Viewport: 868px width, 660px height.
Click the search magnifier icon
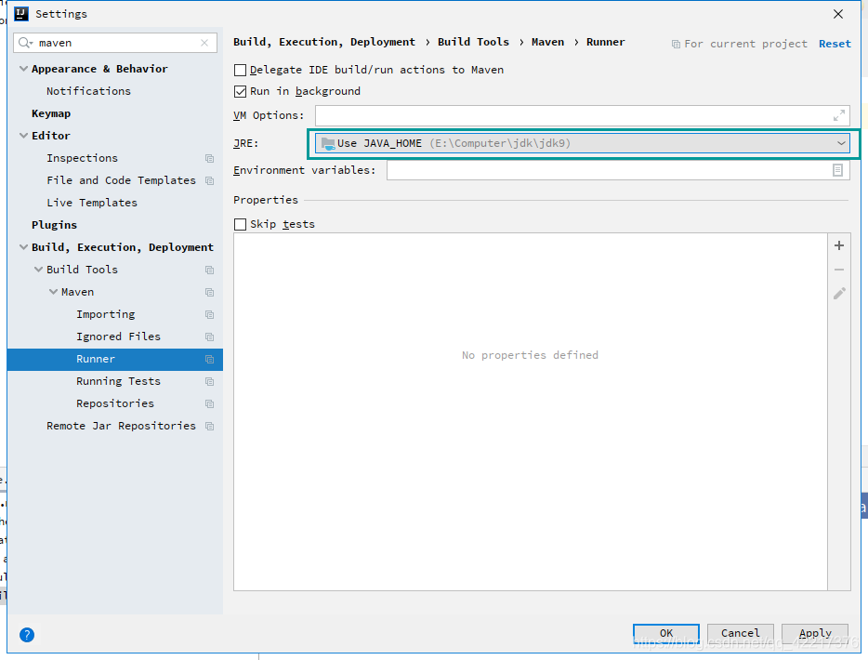point(25,43)
